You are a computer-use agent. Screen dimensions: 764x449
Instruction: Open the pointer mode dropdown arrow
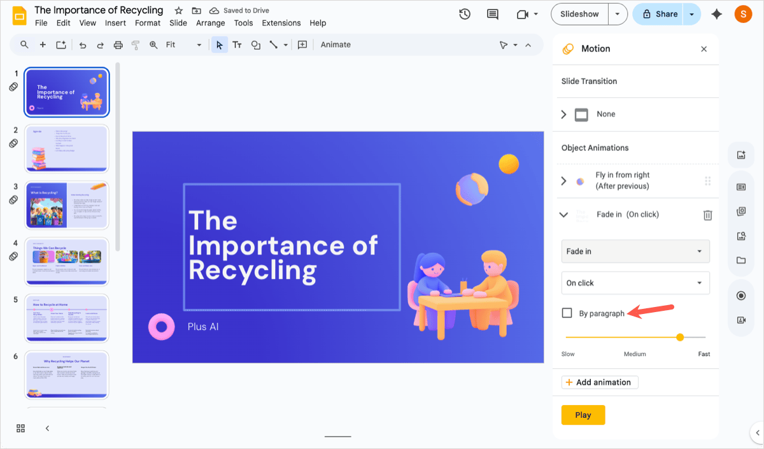pyautogui.click(x=515, y=45)
